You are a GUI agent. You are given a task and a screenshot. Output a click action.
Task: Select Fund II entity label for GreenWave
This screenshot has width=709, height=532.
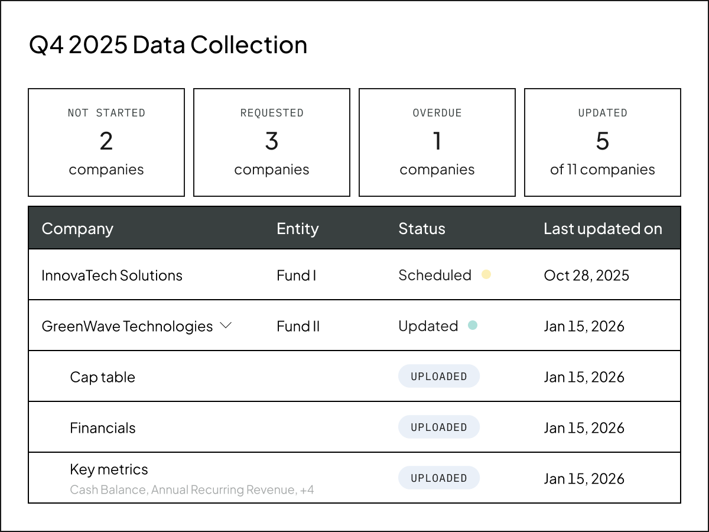[298, 326]
